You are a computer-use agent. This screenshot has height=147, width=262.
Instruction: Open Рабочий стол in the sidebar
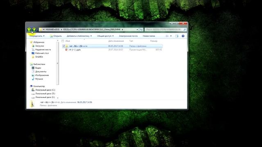pyautogui.click(x=42, y=53)
